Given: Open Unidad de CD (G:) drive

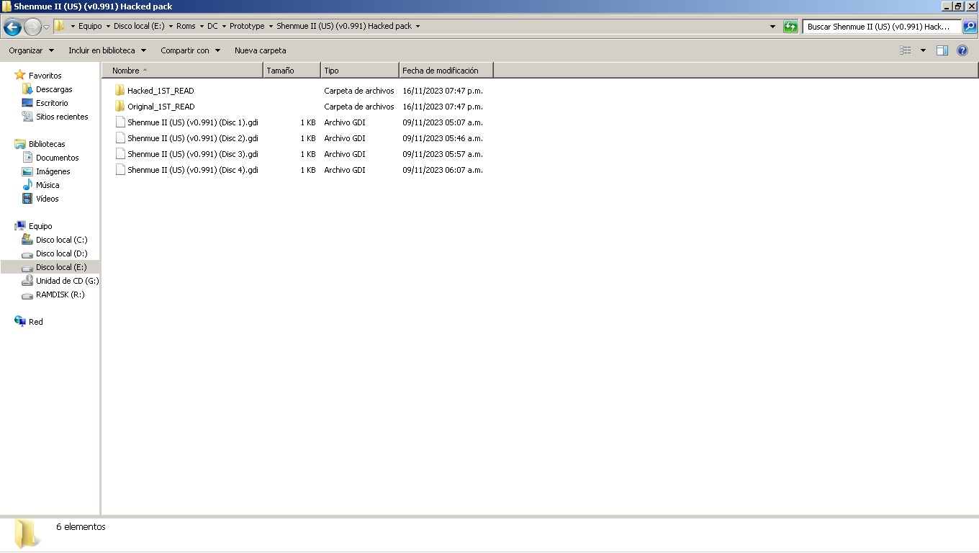Looking at the screenshot, I should coord(68,281).
